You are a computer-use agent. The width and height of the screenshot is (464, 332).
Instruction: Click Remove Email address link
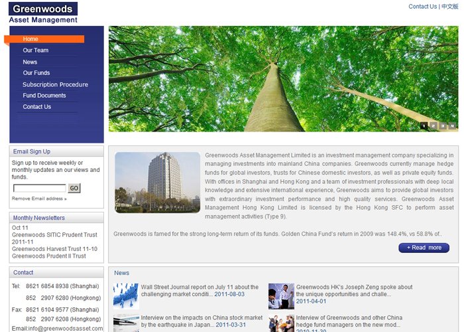coord(39,199)
